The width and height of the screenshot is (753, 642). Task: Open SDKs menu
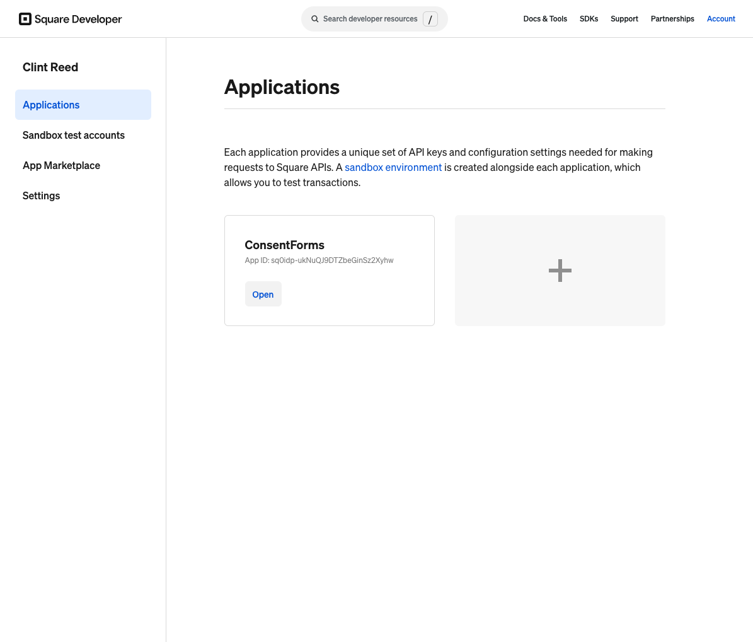coord(589,19)
